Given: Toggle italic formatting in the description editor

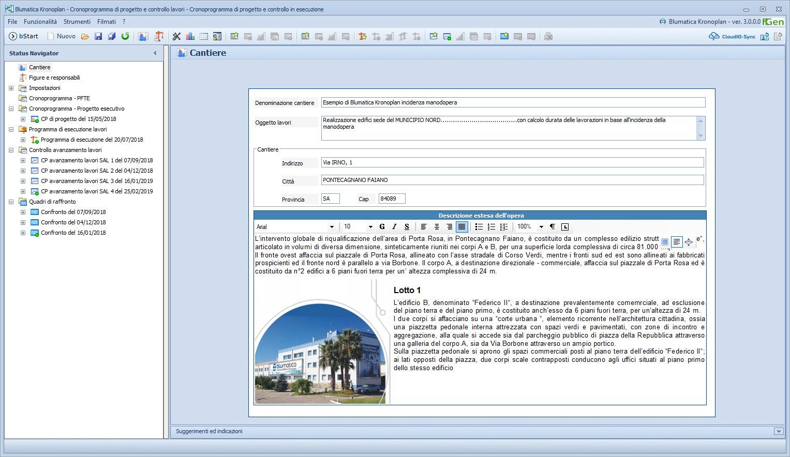Looking at the screenshot, I should tap(394, 227).
